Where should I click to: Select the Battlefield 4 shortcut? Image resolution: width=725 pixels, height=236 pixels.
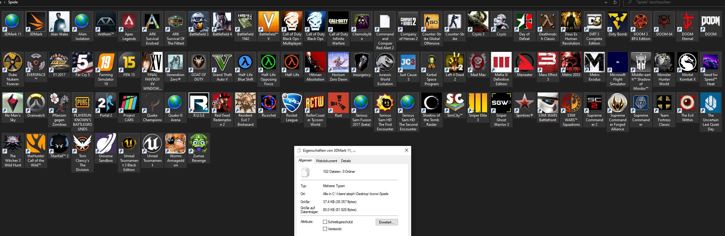(222, 24)
